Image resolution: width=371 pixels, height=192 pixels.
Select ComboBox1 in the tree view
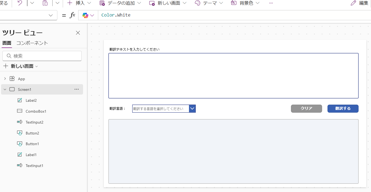click(x=36, y=111)
